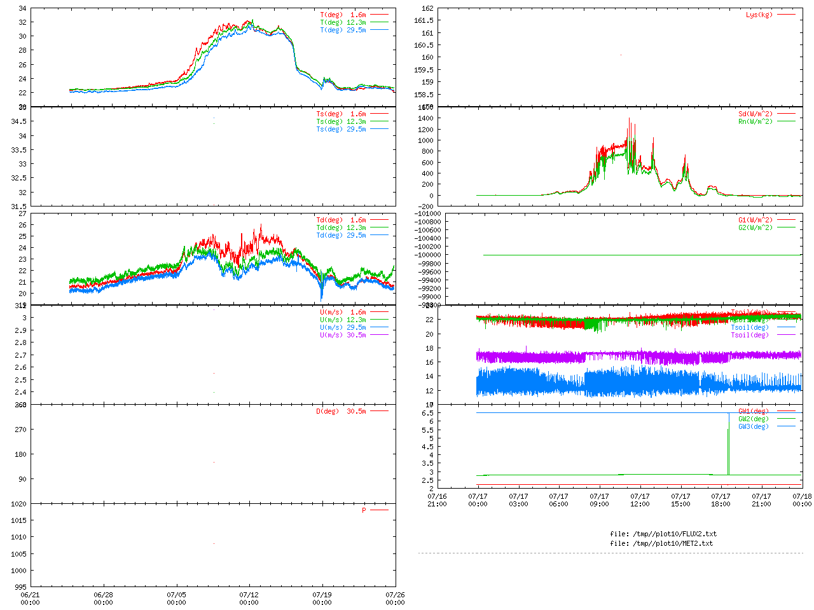Click the Lys(kg) legend label
The height and width of the screenshot is (610, 814).
(759, 15)
